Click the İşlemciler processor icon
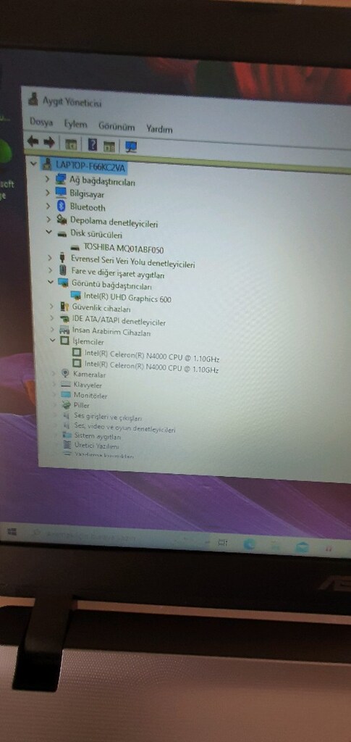This screenshot has height=742, width=351. pyautogui.click(x=64, y=341)
